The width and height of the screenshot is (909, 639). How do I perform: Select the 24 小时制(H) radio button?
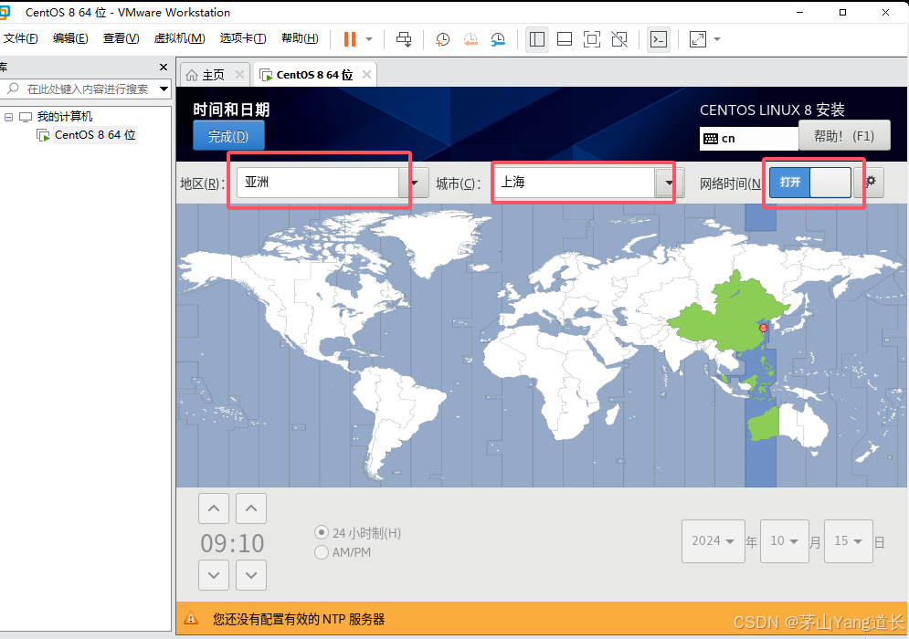pos(322,532)
